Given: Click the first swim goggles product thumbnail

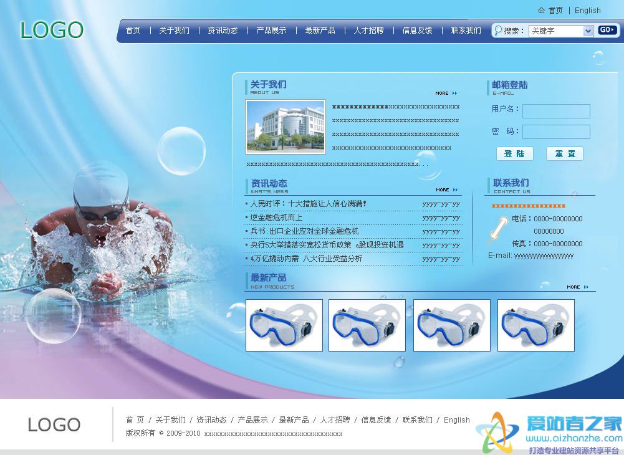Looking at the screenshot, I should click(284, 325).
